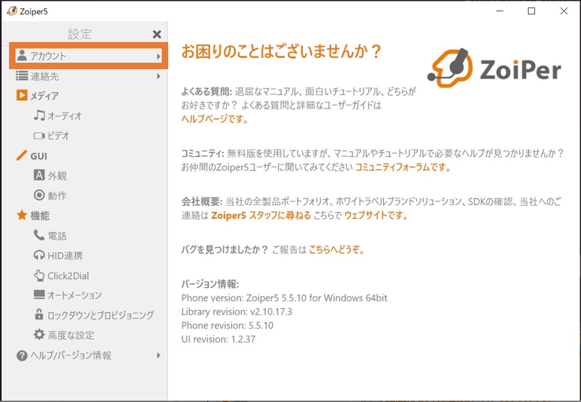Screen dimensions: 581x402
Task: Click the padlock icon for lockdown and provisioning
Action: 39,315
